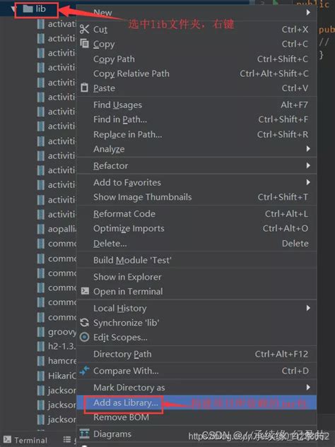
Task: Click the Synchronize 'lib' refresh icon
Action: click(85, 323)
